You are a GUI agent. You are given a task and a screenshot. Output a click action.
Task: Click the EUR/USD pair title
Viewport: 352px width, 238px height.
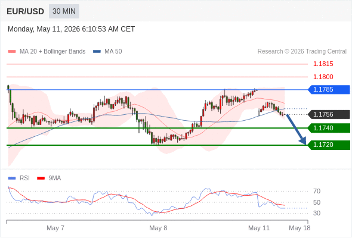pyautogui.click(x=26, y=11)
